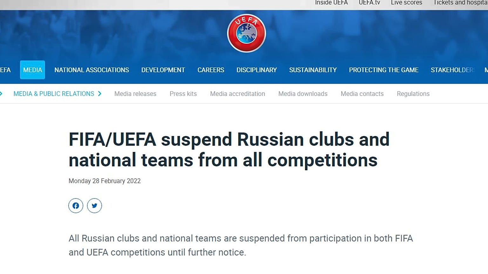The width and height of the screenshot is (488, 274).
Task: Go to the DEVELOPMENT section
Action: (163, 70)
